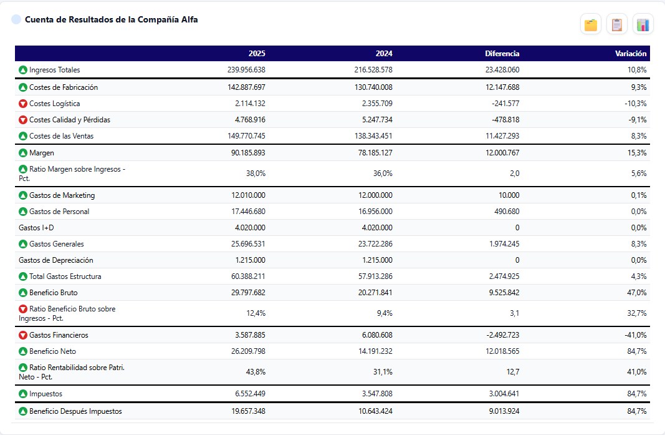Click the value 216.528.578
The width and height of the screenshot is (665, 435).
tap(373, 70)
